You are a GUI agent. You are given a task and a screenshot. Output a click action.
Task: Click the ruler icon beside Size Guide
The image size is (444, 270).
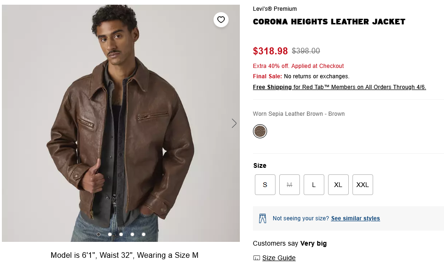[x=256, y=258]
